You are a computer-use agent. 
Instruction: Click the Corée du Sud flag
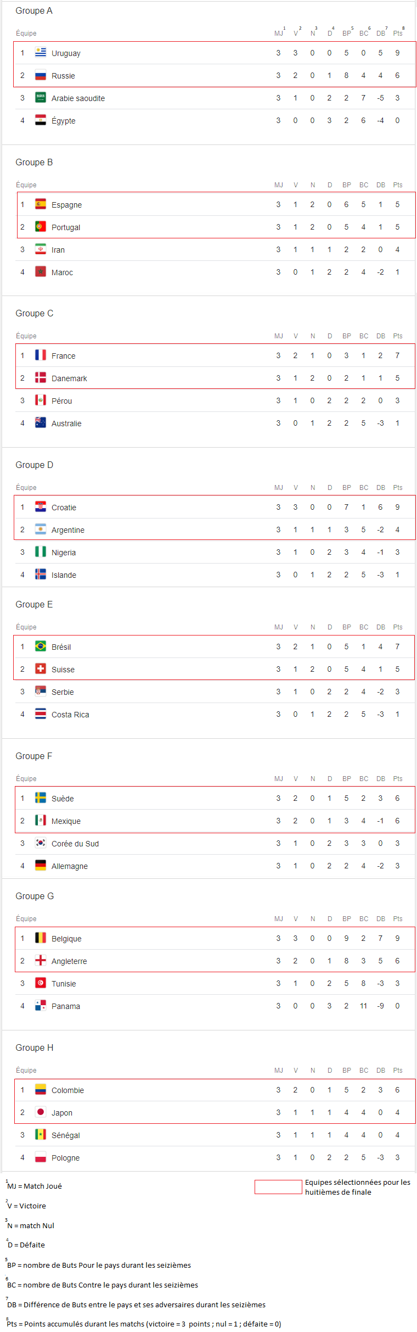41,843
